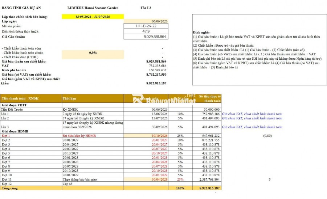The image size is (327, 199).
Task: Select the 'Tòa L2' cell
Action: pos(146,8)
